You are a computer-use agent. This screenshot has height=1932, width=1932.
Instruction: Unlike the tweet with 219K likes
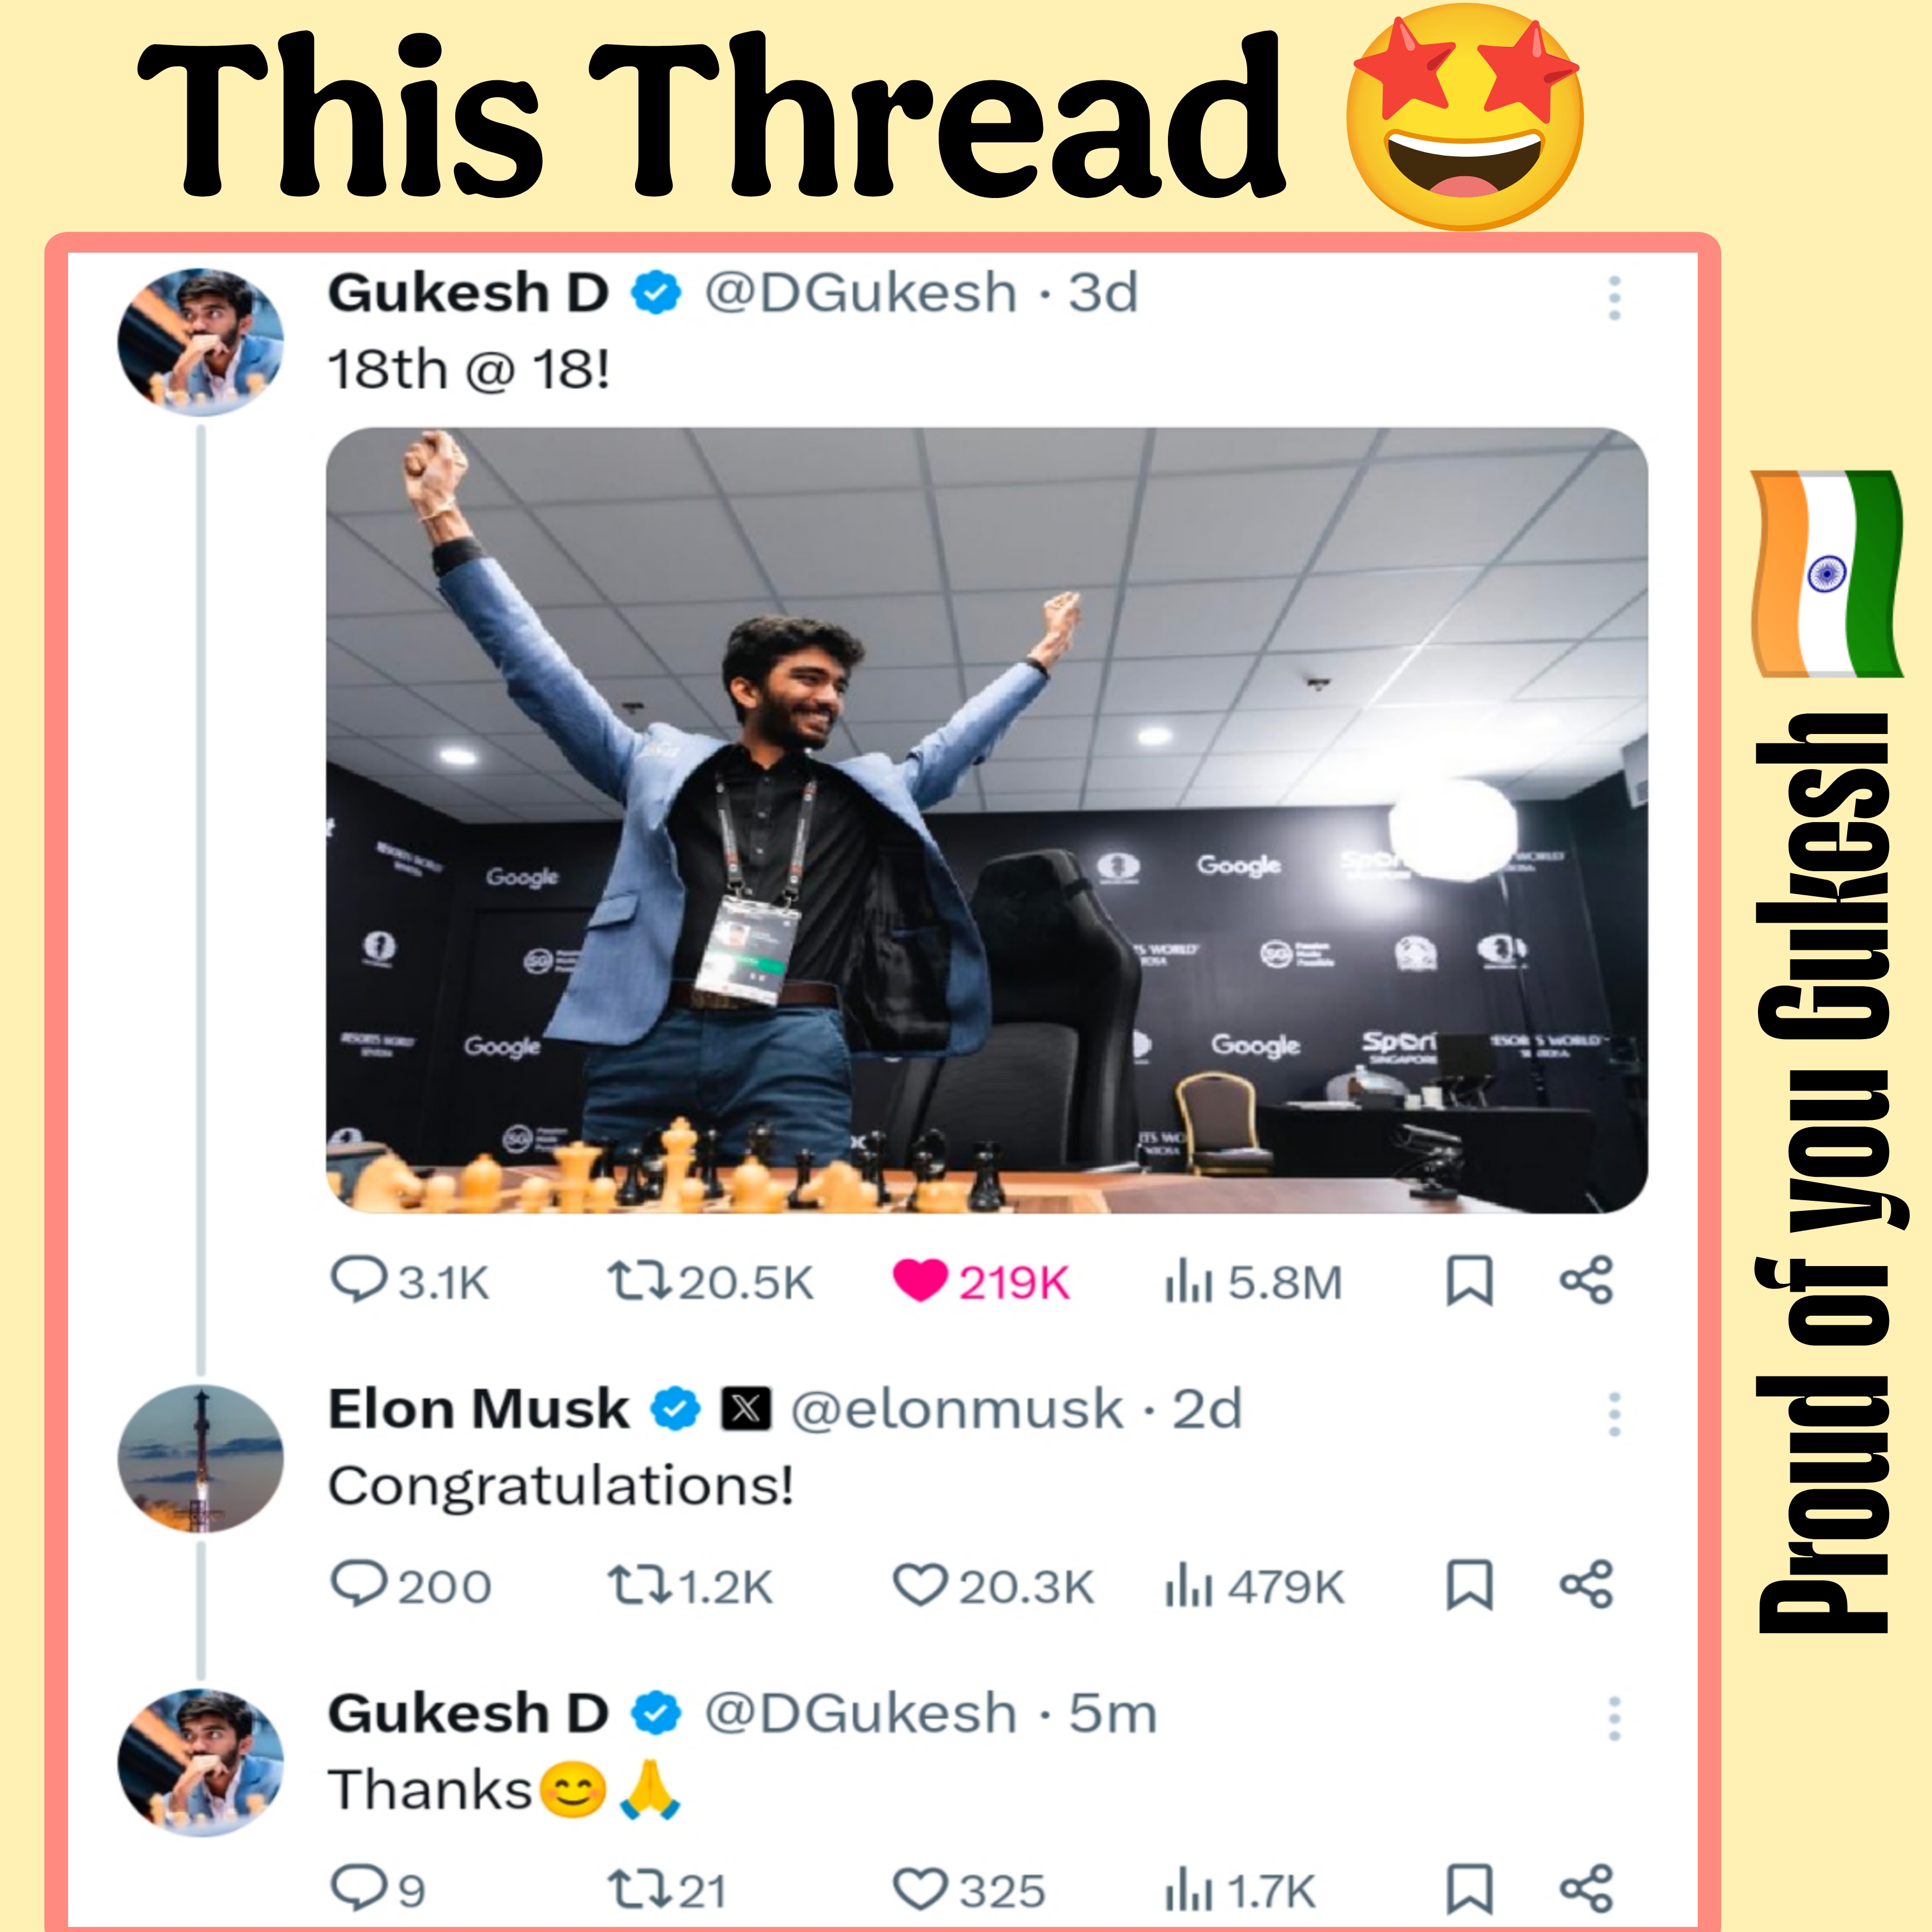[980, 1281]
